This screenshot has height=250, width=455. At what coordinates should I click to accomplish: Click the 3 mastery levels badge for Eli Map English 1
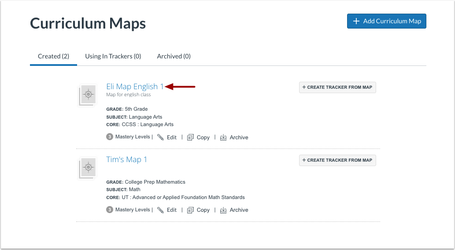109,137
